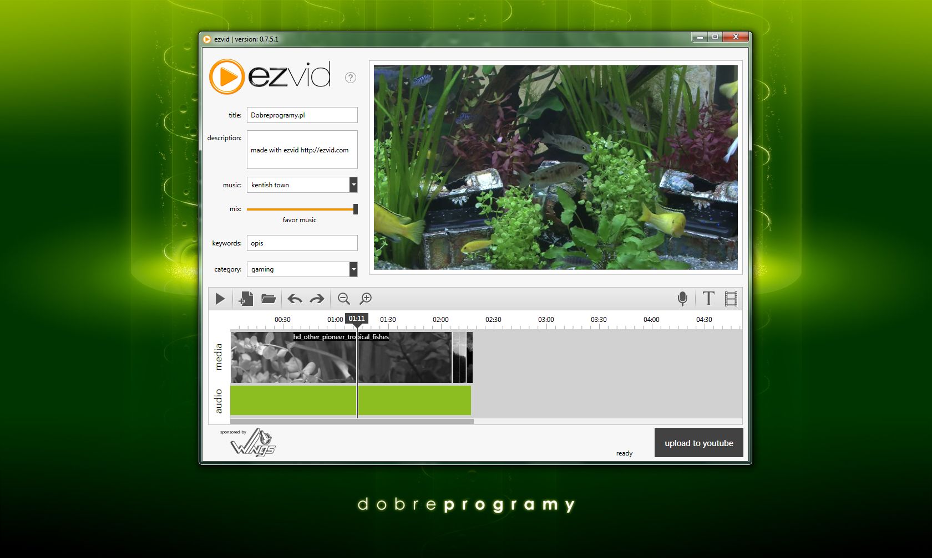The image size is (932, 558).
Task: Click the mix slider handle
Action: [356, 209]
